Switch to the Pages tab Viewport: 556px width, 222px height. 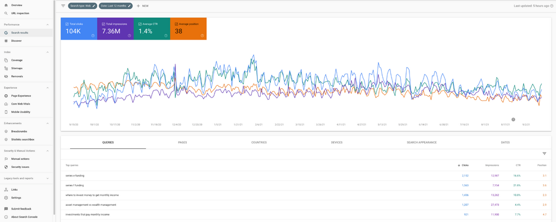tap(182, 142)
